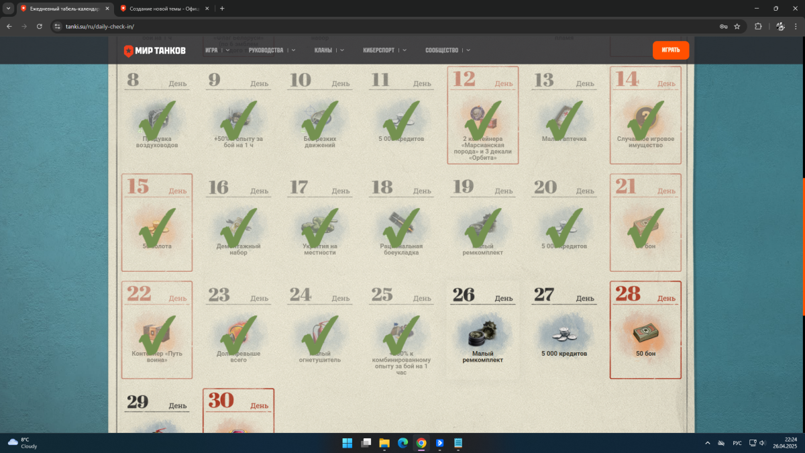Viewport: 805px width, 453px height.
Task: Click «Рациональная боеукладка» text on day 18
Action: click(401, 249)
